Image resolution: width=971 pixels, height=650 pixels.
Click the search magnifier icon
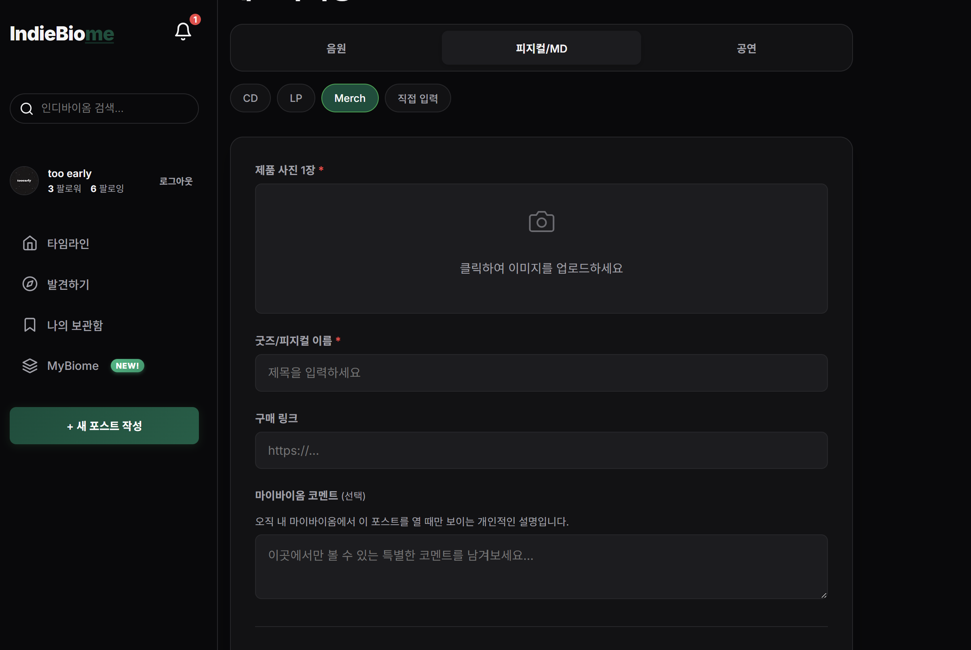[27, 109]
